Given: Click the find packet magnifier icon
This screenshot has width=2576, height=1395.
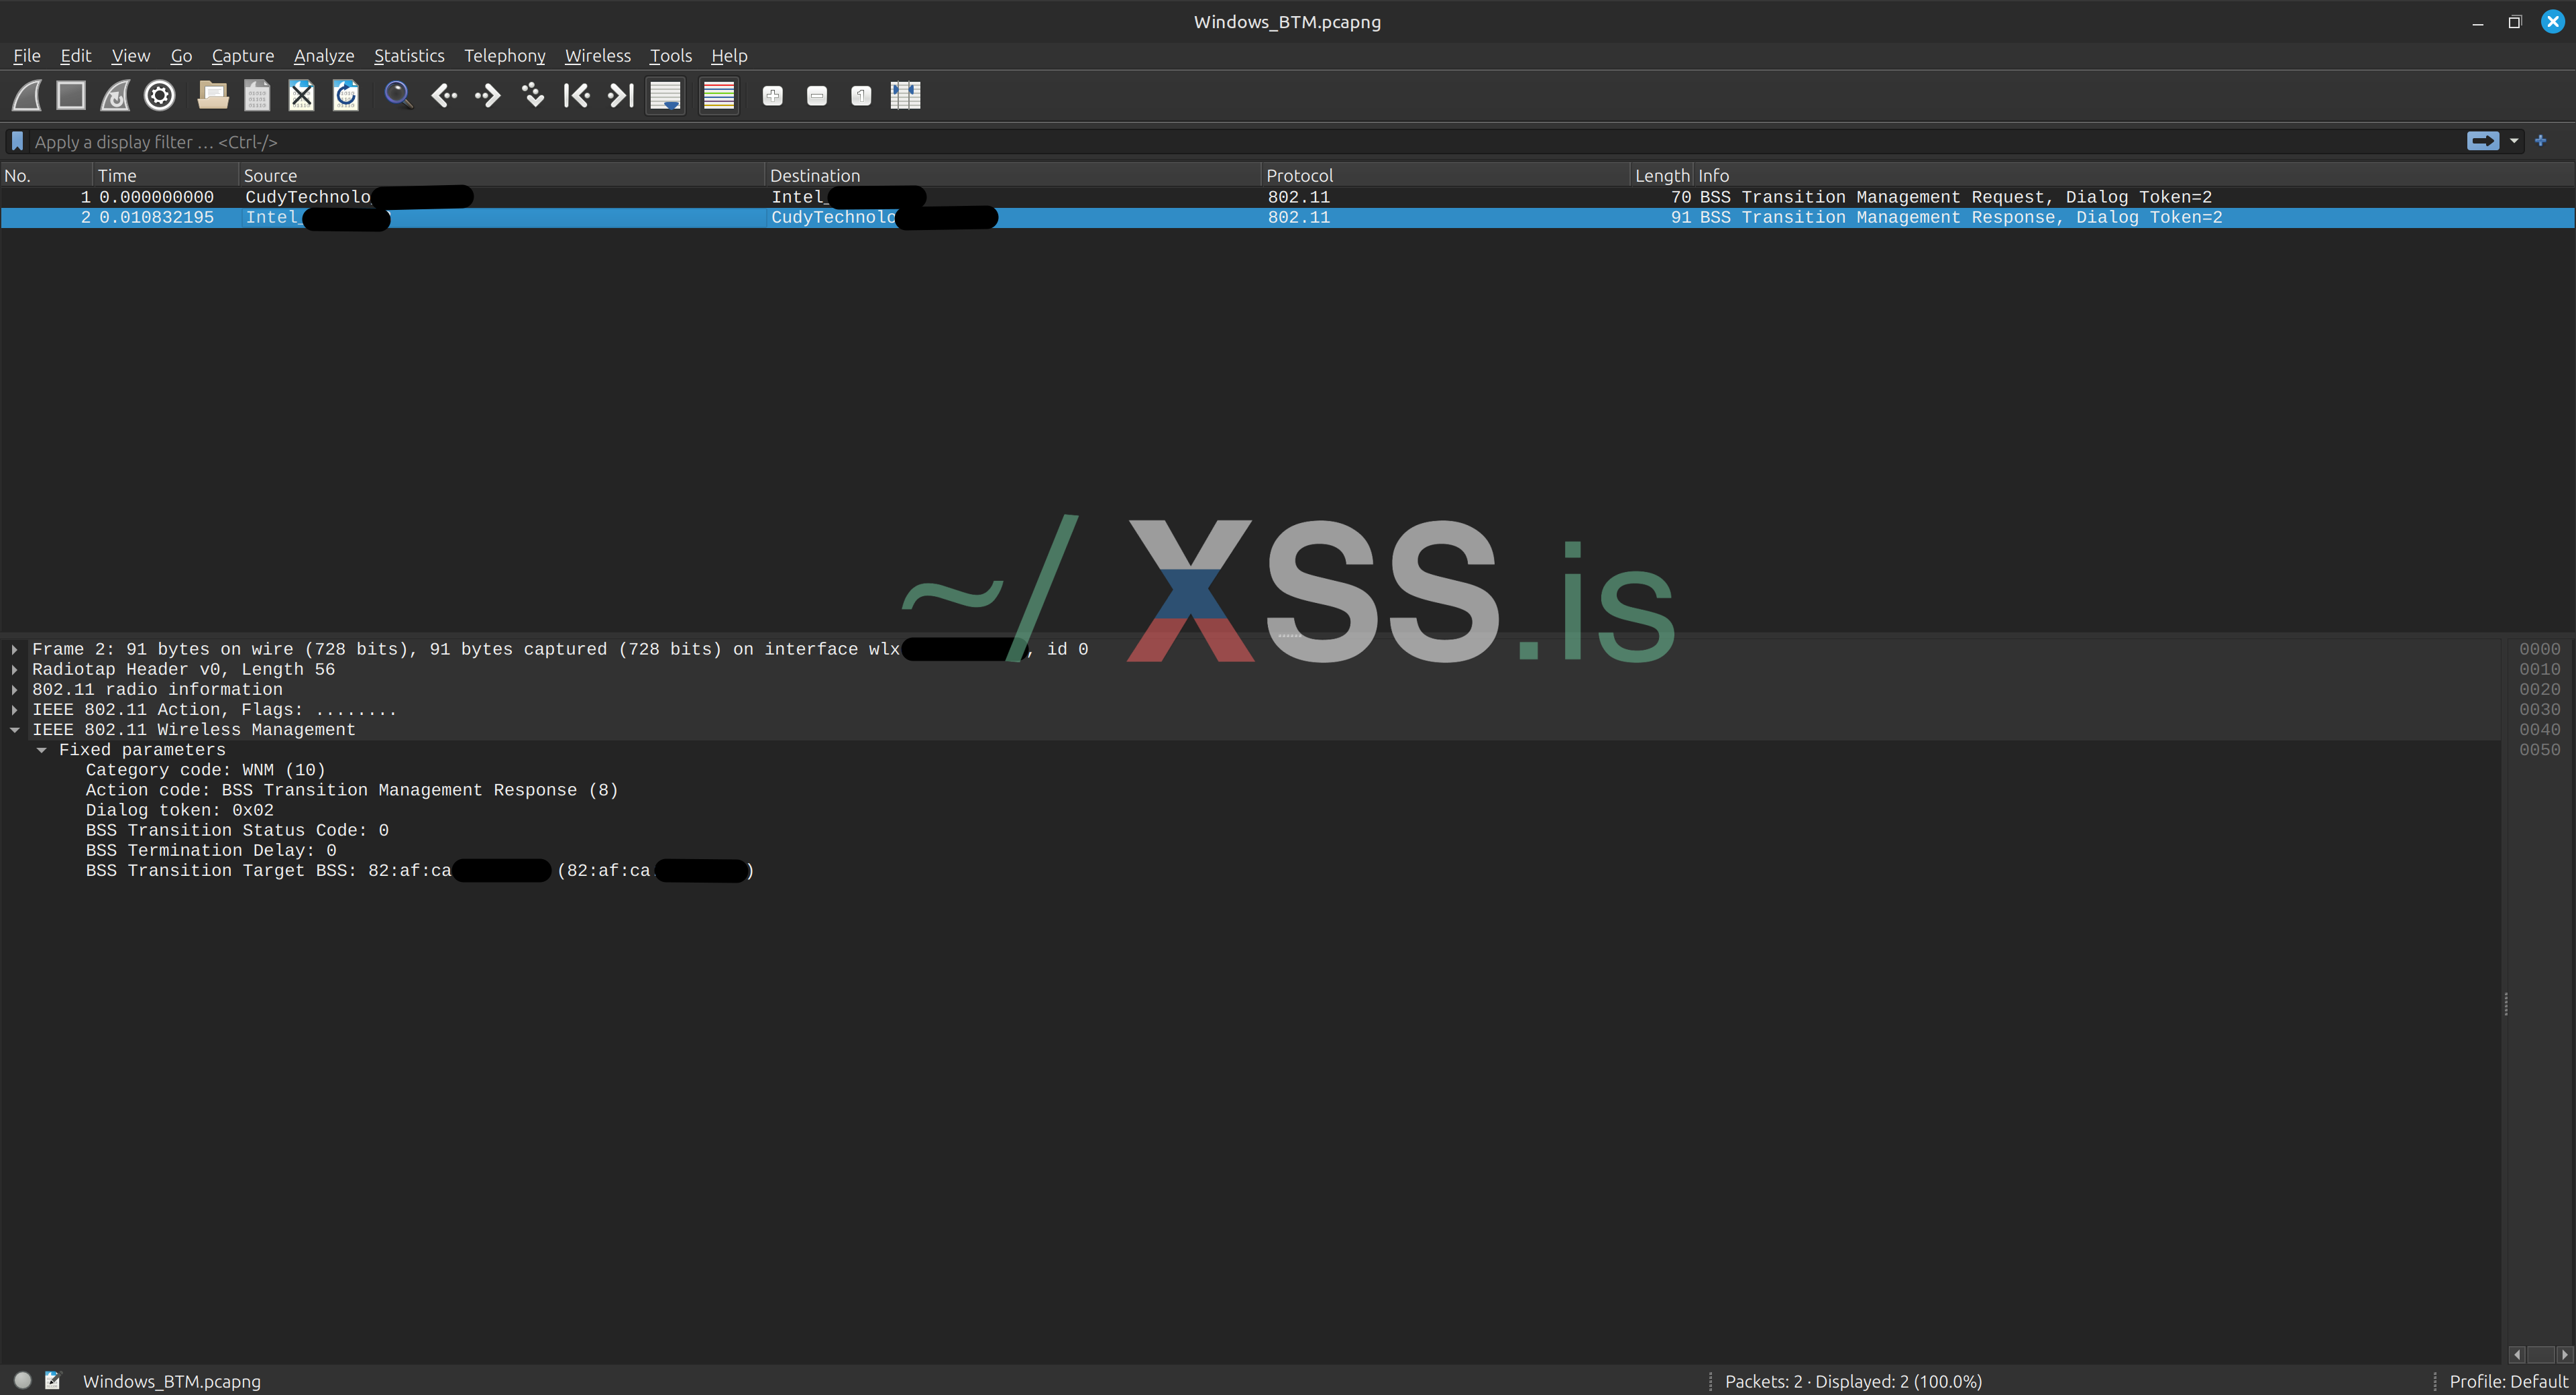Looking at the screenshot, I should point(398,96).
